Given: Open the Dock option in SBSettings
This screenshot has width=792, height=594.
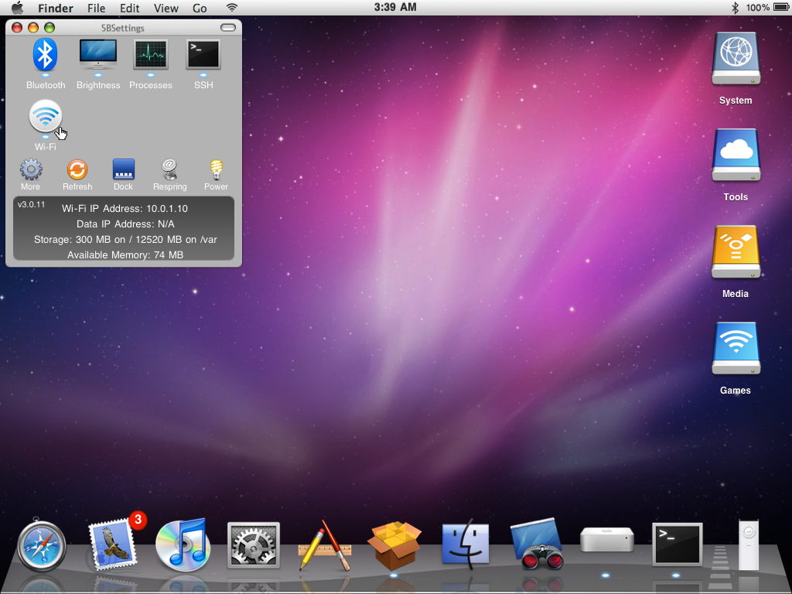Looking at the screenshot, I should (x=123, y=169).
